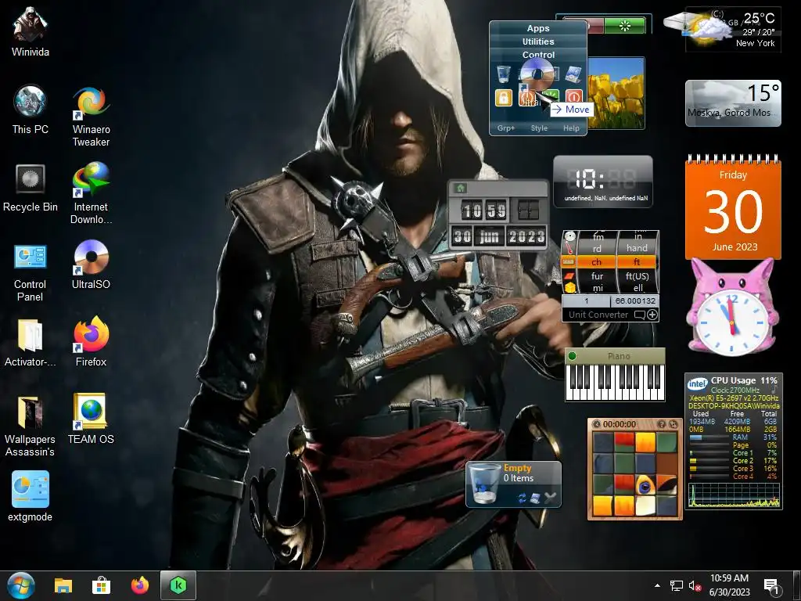The width and height of the screenshot is (801, 601).
Task: Click the plus icon in Unit Converter
Action: click(x=652, y=315)
